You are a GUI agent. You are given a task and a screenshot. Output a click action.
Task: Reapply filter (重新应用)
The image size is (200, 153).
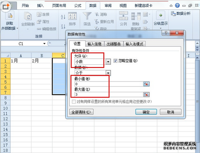coord(104,21)
